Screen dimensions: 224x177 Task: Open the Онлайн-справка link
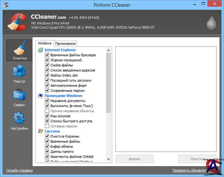point(19,170)
